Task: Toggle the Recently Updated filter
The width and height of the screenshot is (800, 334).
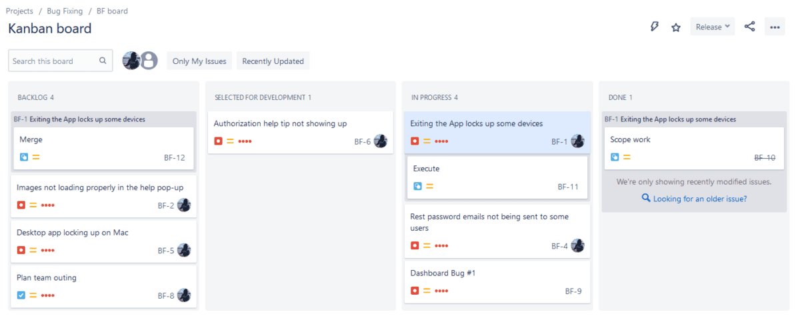Action: [273, 61]
